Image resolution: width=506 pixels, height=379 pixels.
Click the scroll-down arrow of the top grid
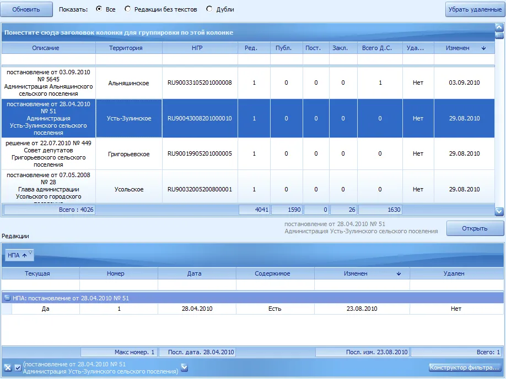(x=499, y=212)
